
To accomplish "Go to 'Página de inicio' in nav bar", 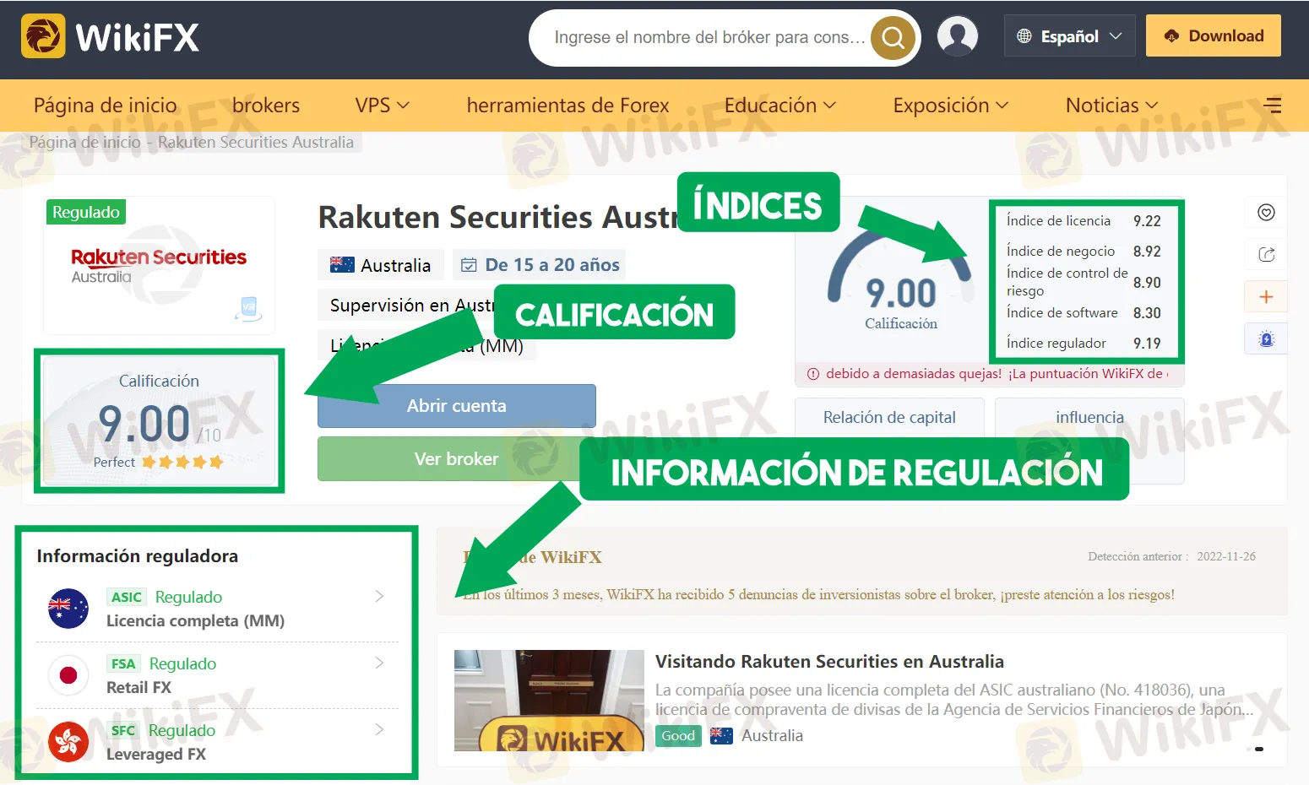I will click(106, 106).
